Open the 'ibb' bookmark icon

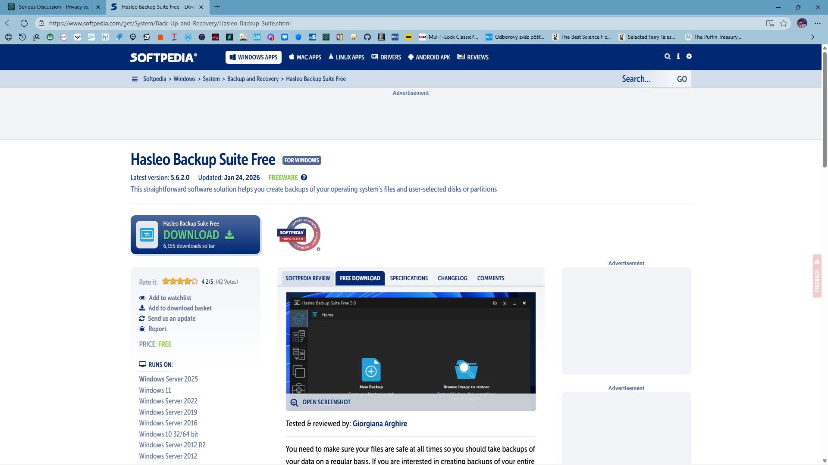click(x=257, y=37)
